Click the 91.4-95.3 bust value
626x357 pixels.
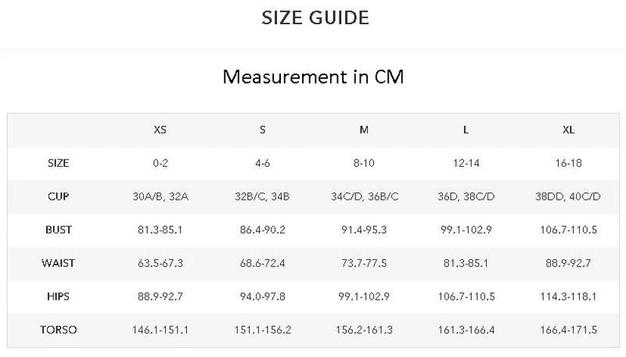point(364,229)
